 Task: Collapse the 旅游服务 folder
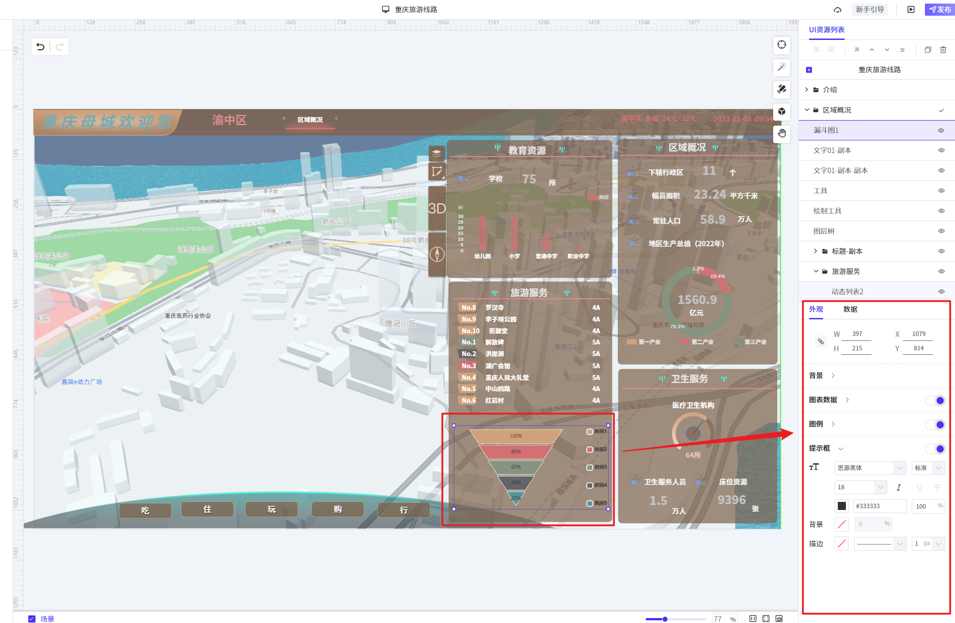click(x=815, y=271)
